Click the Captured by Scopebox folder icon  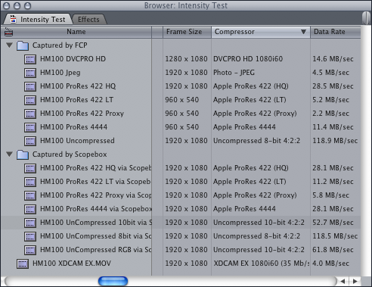click(x=23, y=154)
